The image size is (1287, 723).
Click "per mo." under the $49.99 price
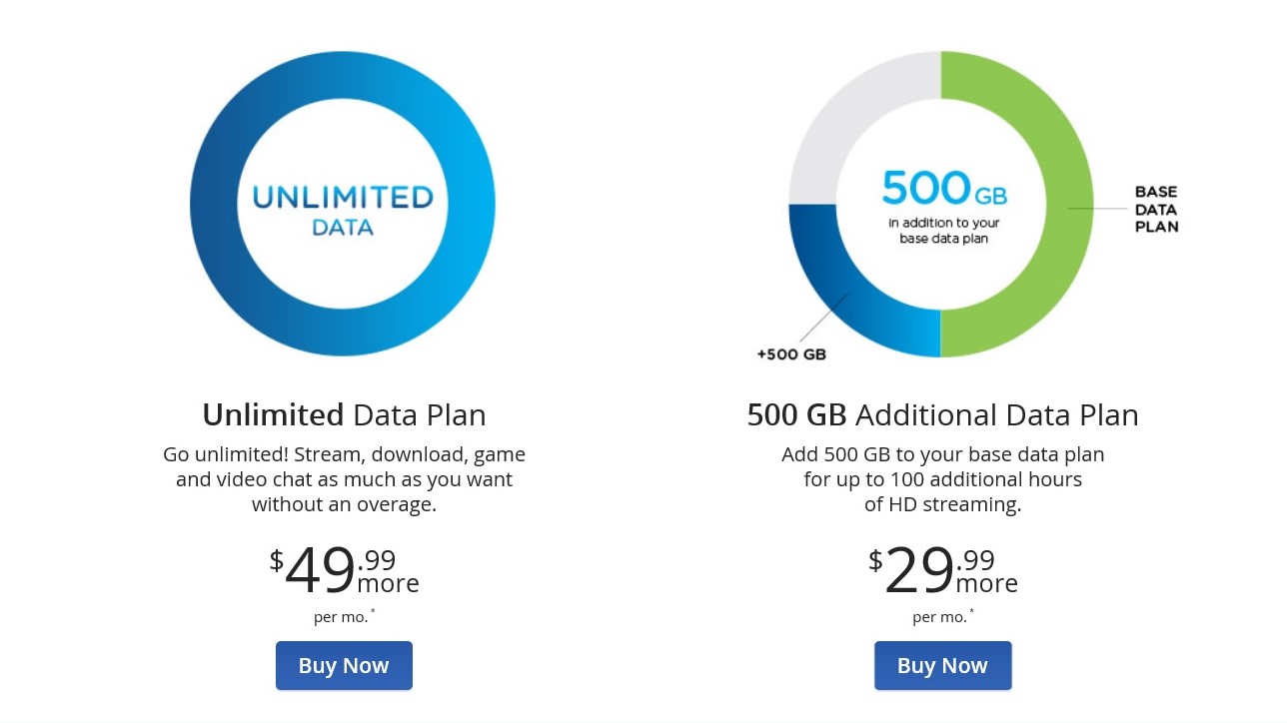(342, 617)
